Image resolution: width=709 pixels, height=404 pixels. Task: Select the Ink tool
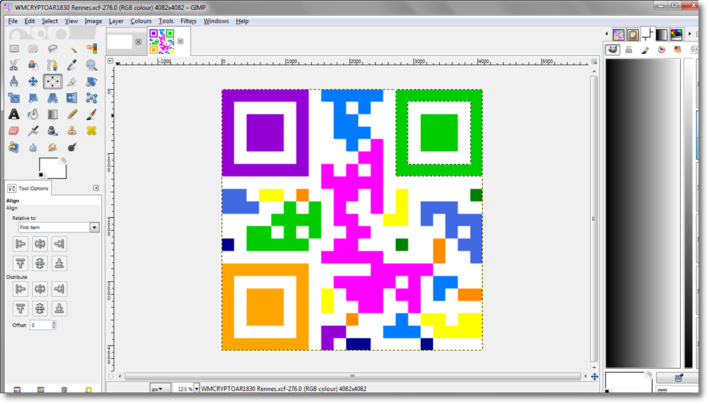coord(53,131)
